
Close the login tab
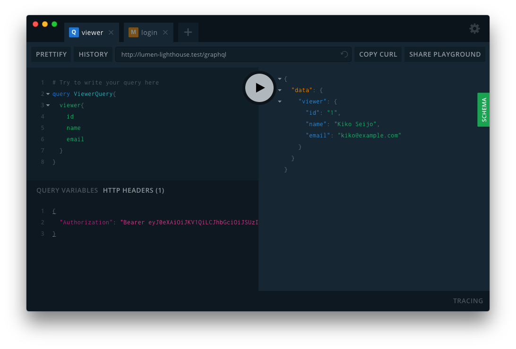165,33
